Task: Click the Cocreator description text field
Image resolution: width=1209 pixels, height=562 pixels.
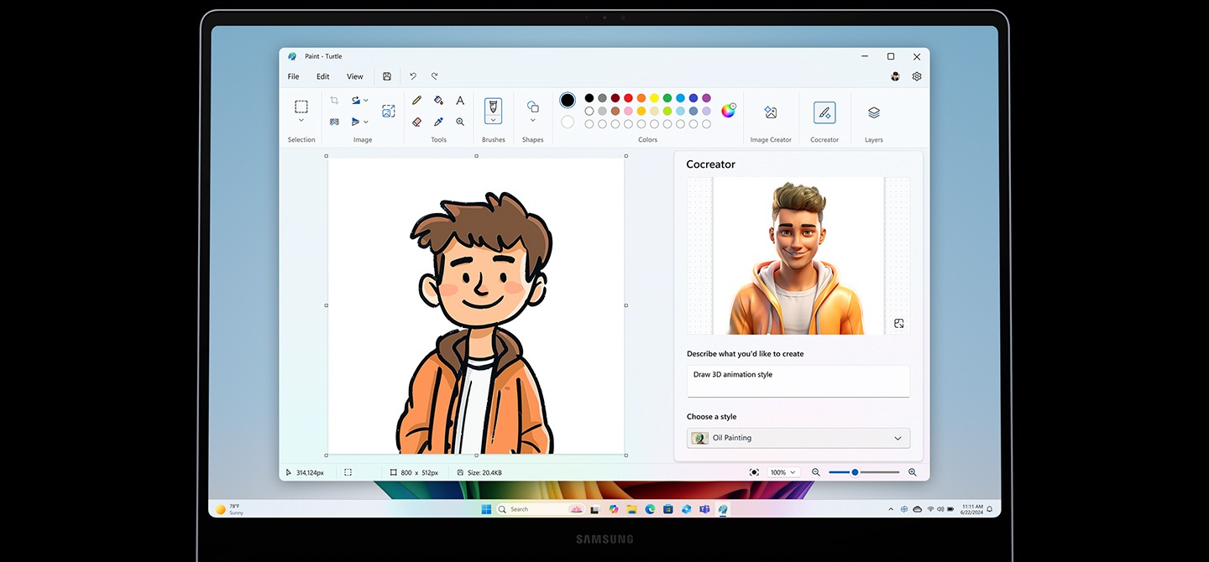Action: [x=798, y=381]
